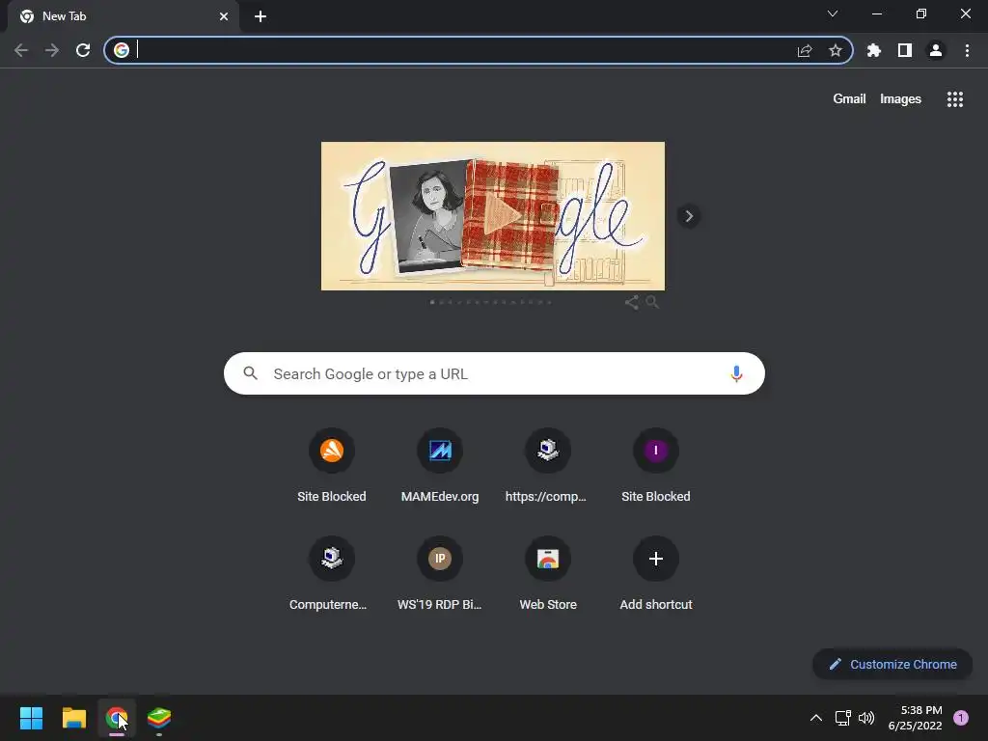
Task: Open the Web Store shortcut
Action: click(548, 574)
